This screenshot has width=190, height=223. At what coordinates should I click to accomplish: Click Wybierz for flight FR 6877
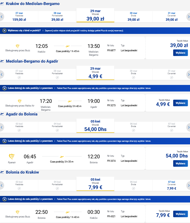(181, 53)
